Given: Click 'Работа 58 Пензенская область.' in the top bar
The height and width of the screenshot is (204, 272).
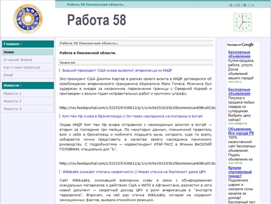Looking at the screenshot, I should 96,4.
